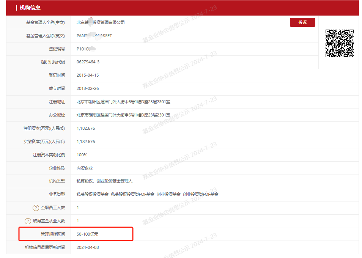Image resolution: width=362 pixels, height=258 pixels.
Task: Click the 注册地址 registered address text
Action: [x=123, y=102]
